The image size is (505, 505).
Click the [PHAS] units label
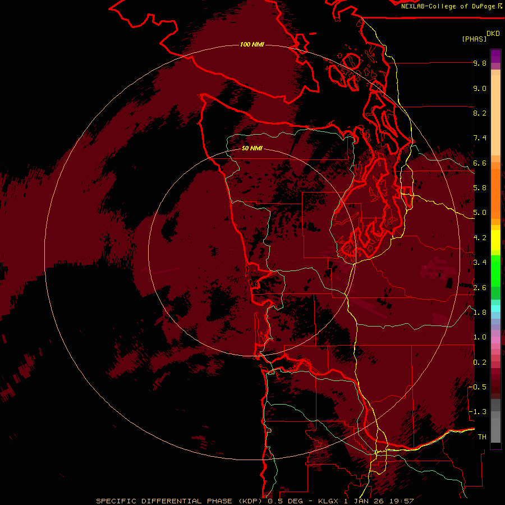(x=474, y=39)
